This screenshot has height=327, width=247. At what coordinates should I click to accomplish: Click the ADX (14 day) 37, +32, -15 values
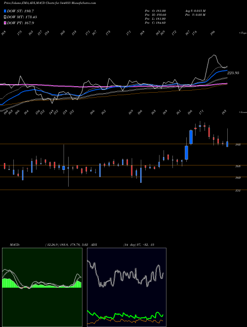point(139,245)
